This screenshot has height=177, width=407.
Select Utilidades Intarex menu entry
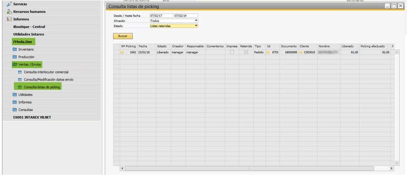pos(28,34)
